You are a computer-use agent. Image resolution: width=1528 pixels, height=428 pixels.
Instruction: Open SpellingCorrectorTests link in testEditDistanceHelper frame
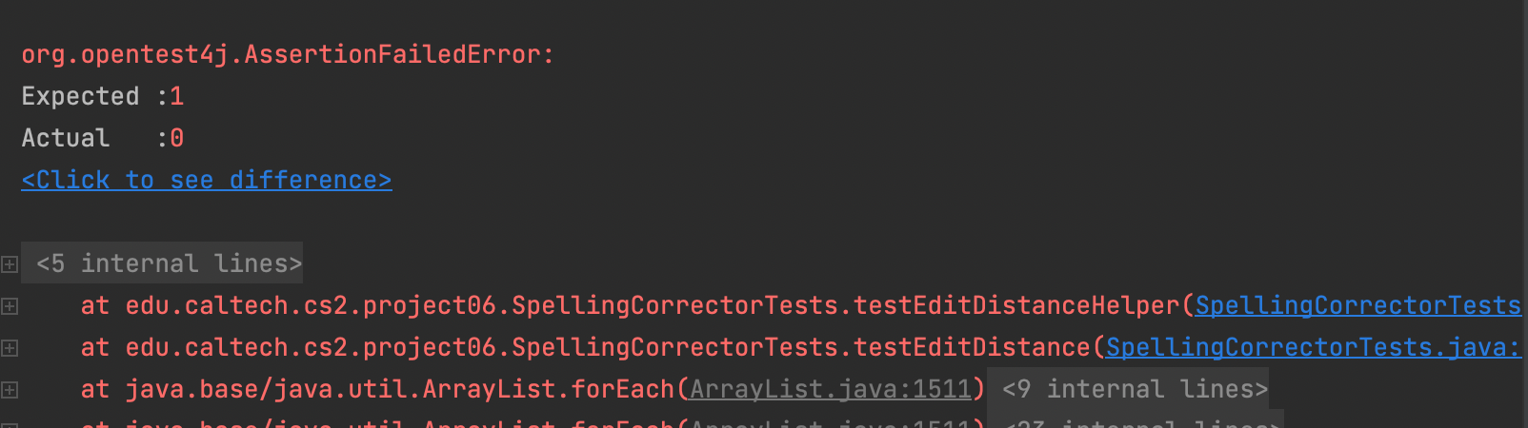1358,305
